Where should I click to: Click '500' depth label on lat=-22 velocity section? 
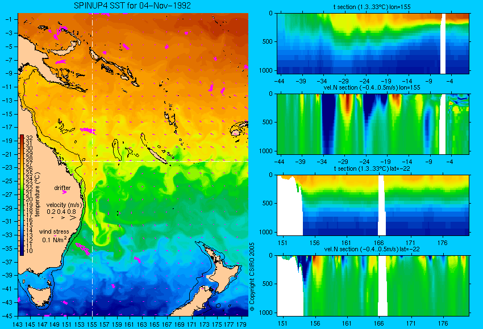267,284
